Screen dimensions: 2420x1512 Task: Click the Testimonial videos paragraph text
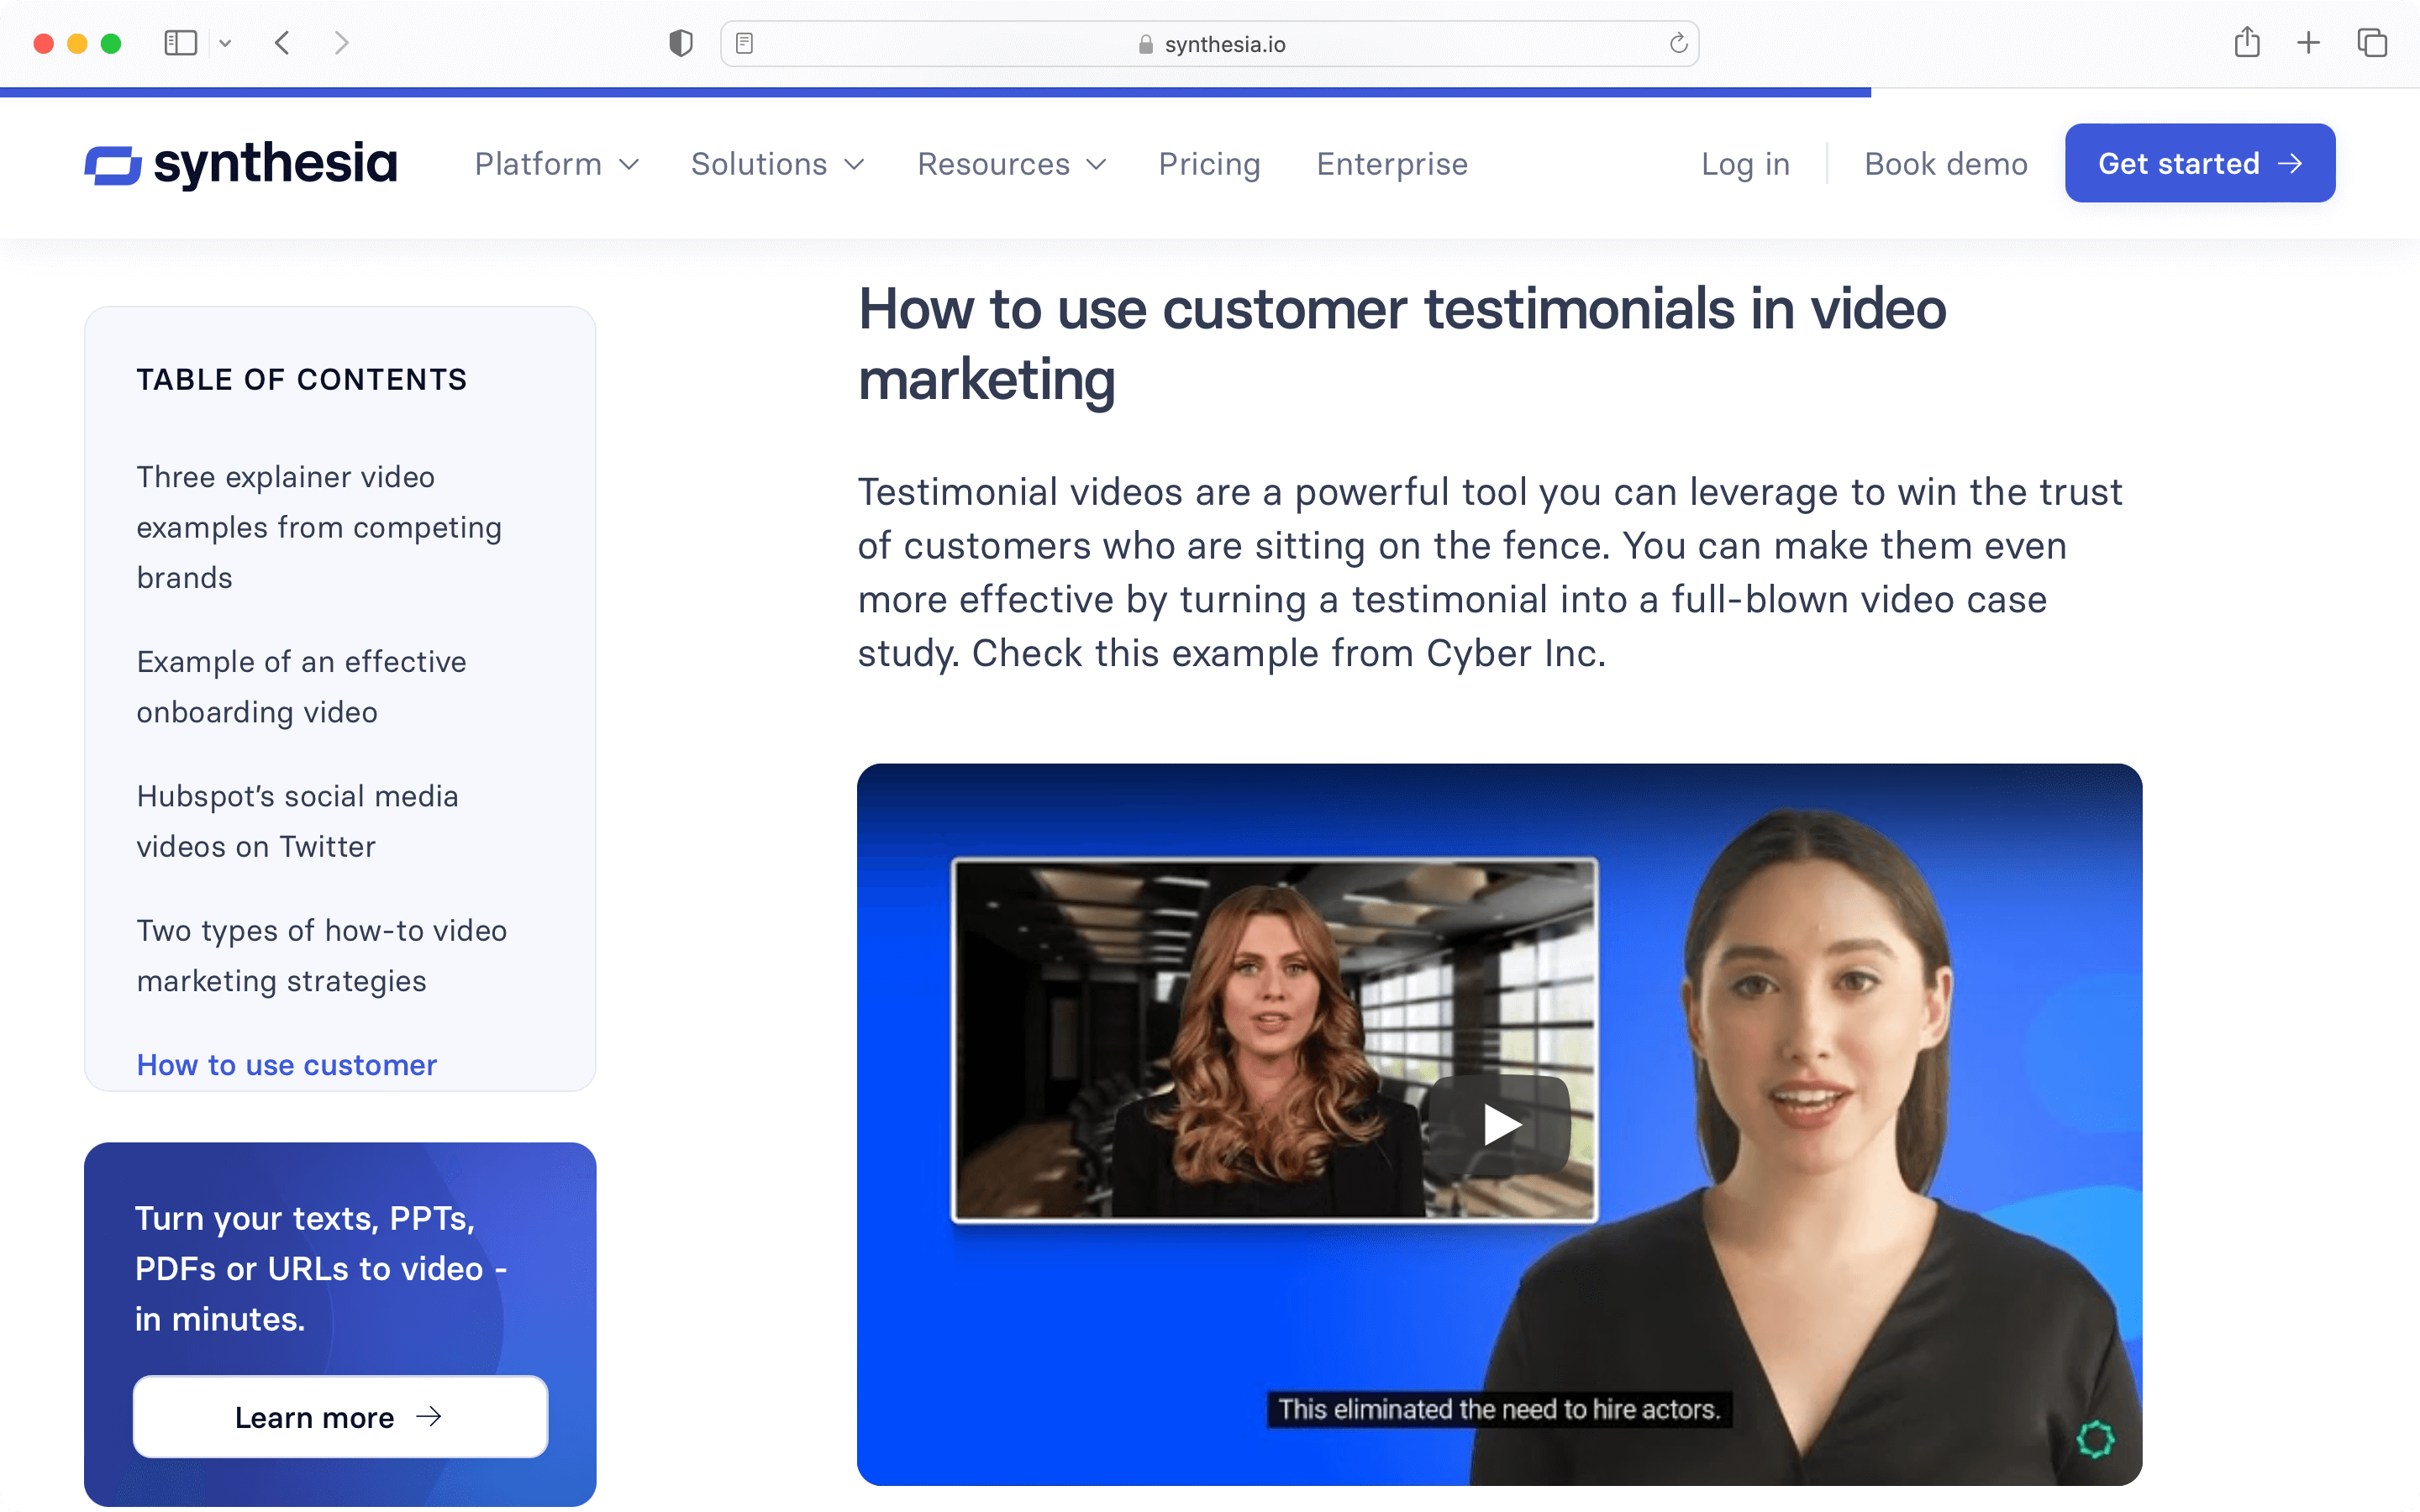point(1490,572)
